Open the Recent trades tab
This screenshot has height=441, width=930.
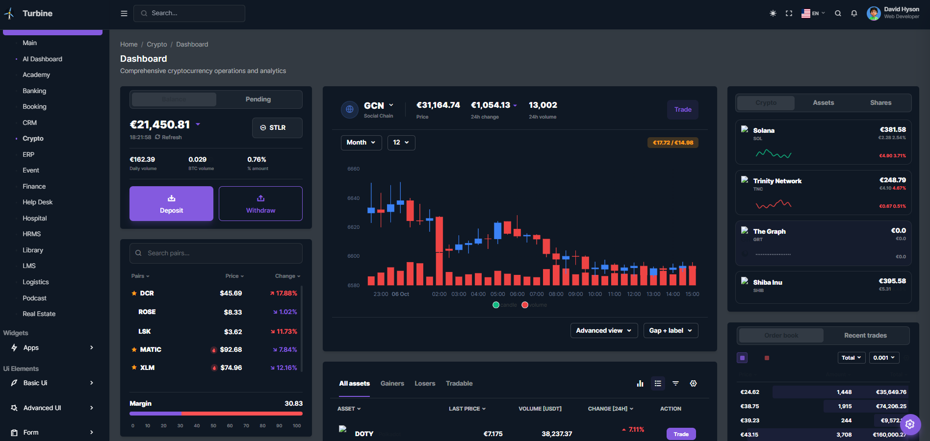865,335
